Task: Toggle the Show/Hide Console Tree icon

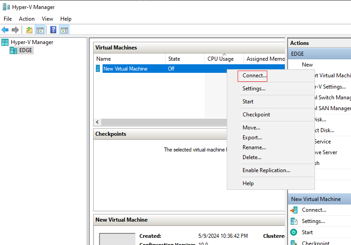Action: coord(40,30)
